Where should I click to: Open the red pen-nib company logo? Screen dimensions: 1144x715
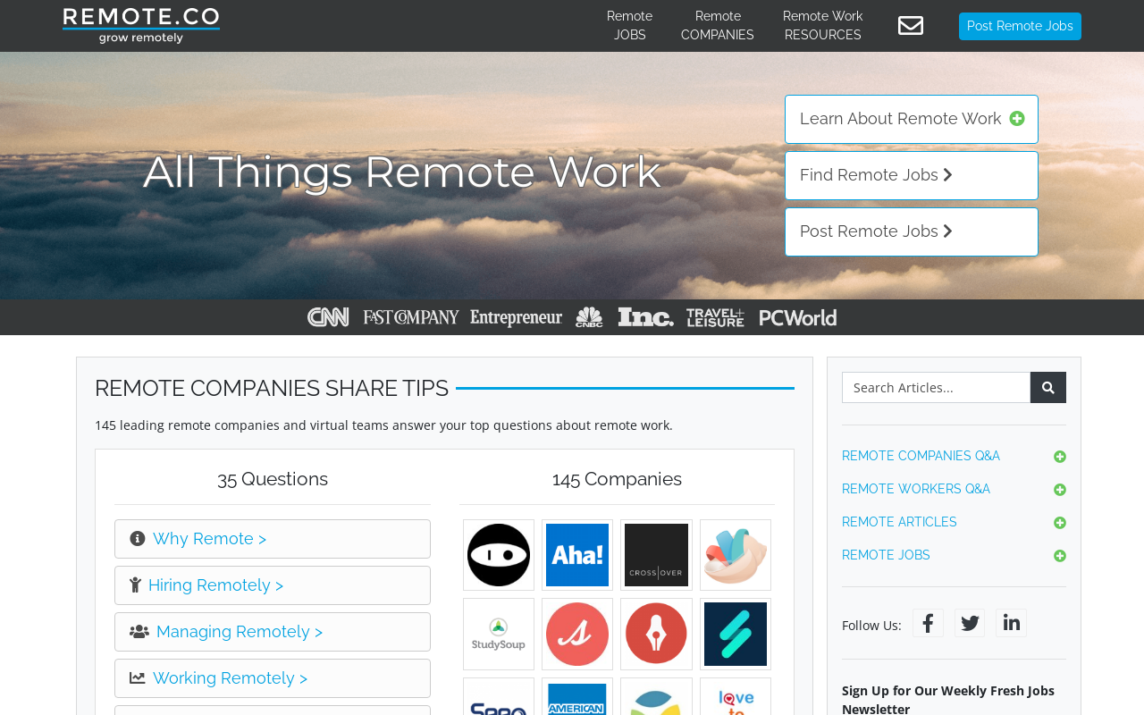[x=656, y=634]
